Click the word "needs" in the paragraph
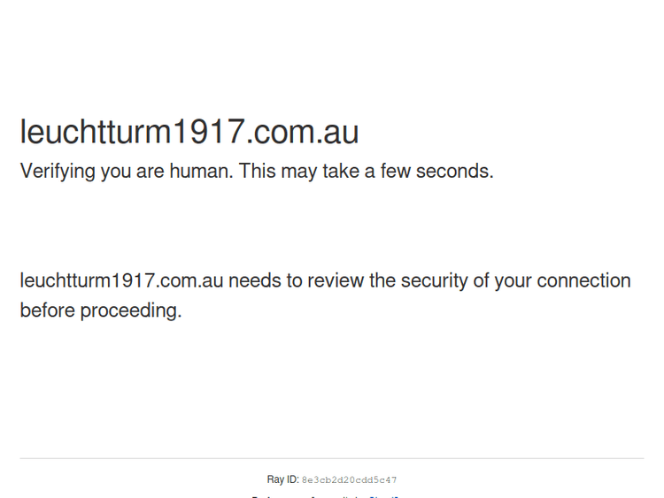 pos(255,281)
